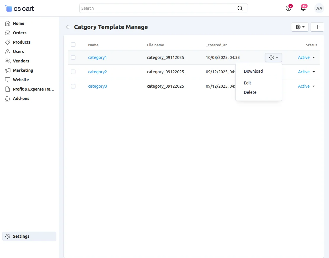Check the select-all checkbox in table header
The height and width of the screenshot is (258, 329).
73,45
